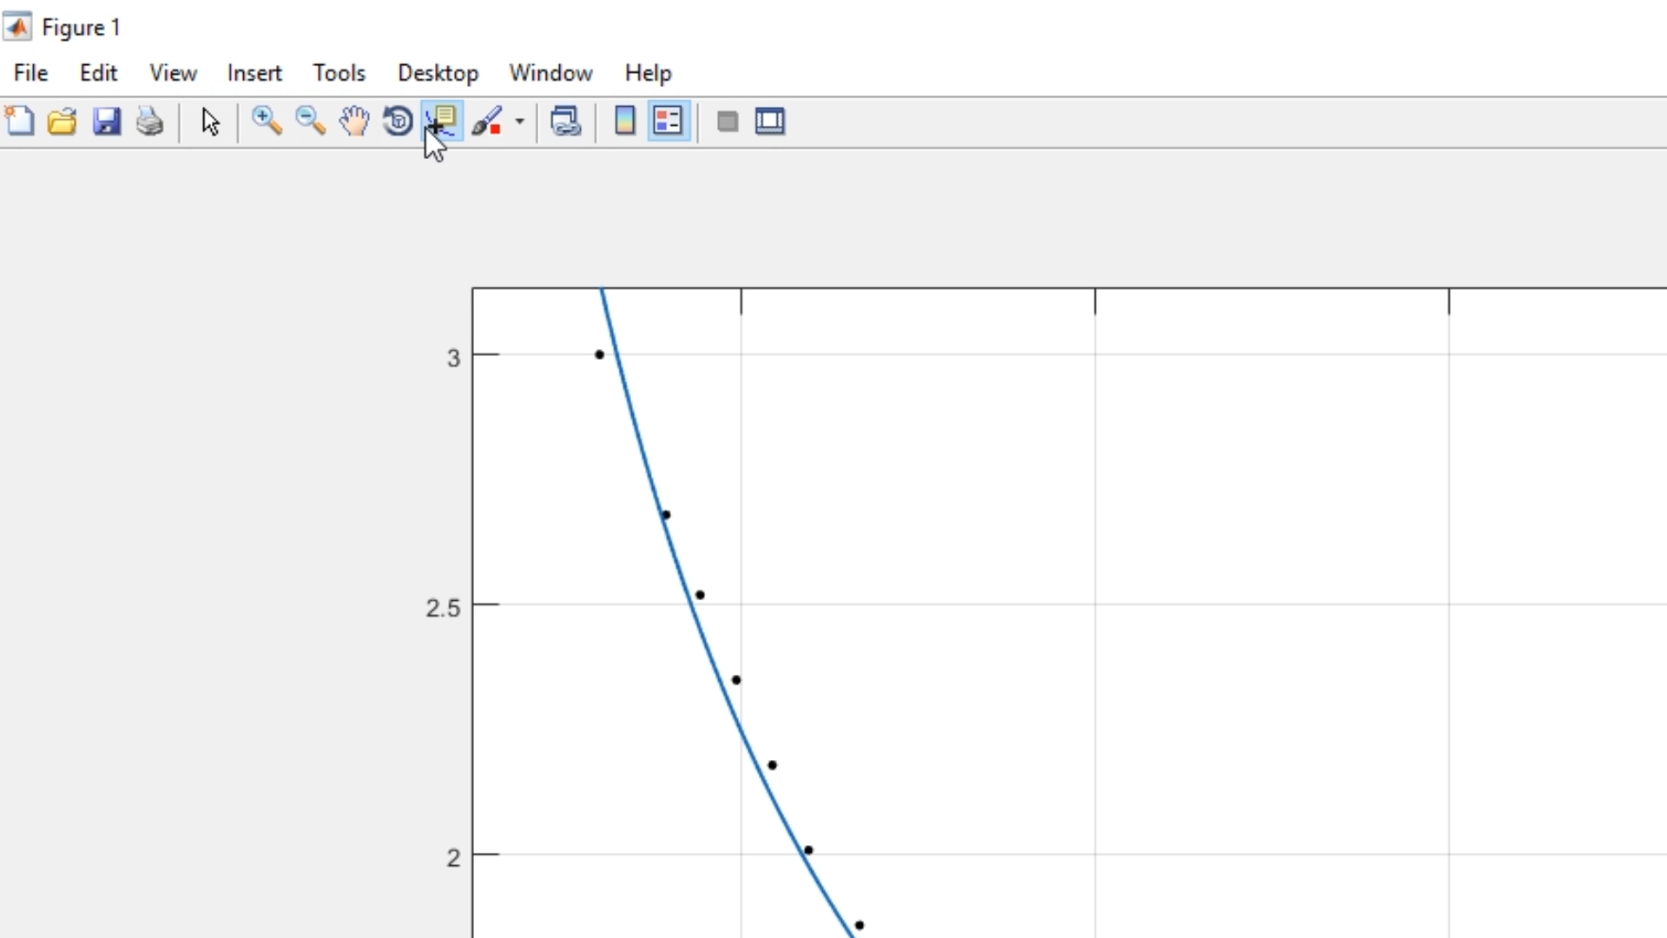Insert a colorbar using the gradient icon
Viewport: 1667px width, 938px height.
(x=624, y=122)
